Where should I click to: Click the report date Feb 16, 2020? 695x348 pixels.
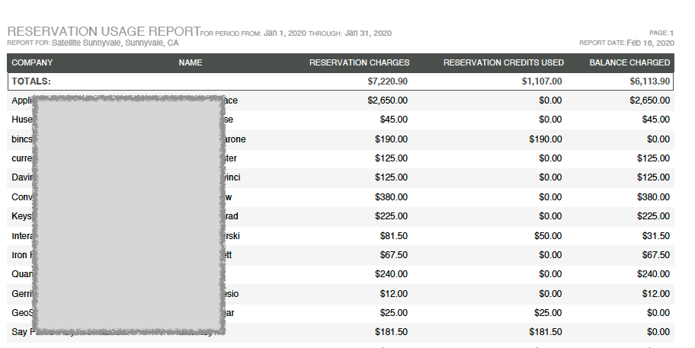coord(650,43)
